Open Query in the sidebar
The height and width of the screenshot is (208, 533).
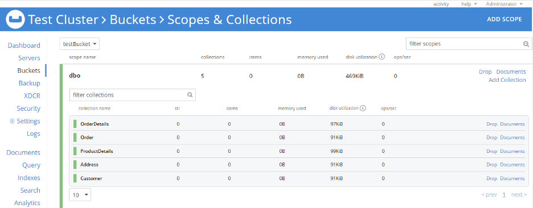31,165
